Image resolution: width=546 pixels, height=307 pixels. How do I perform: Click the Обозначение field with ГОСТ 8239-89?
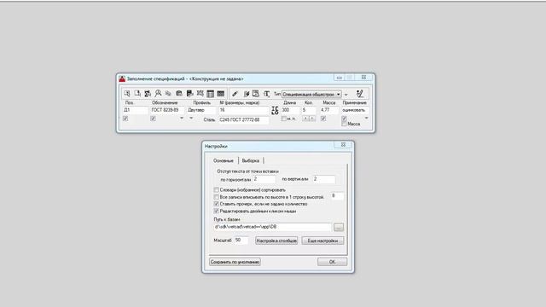point(167,110)
